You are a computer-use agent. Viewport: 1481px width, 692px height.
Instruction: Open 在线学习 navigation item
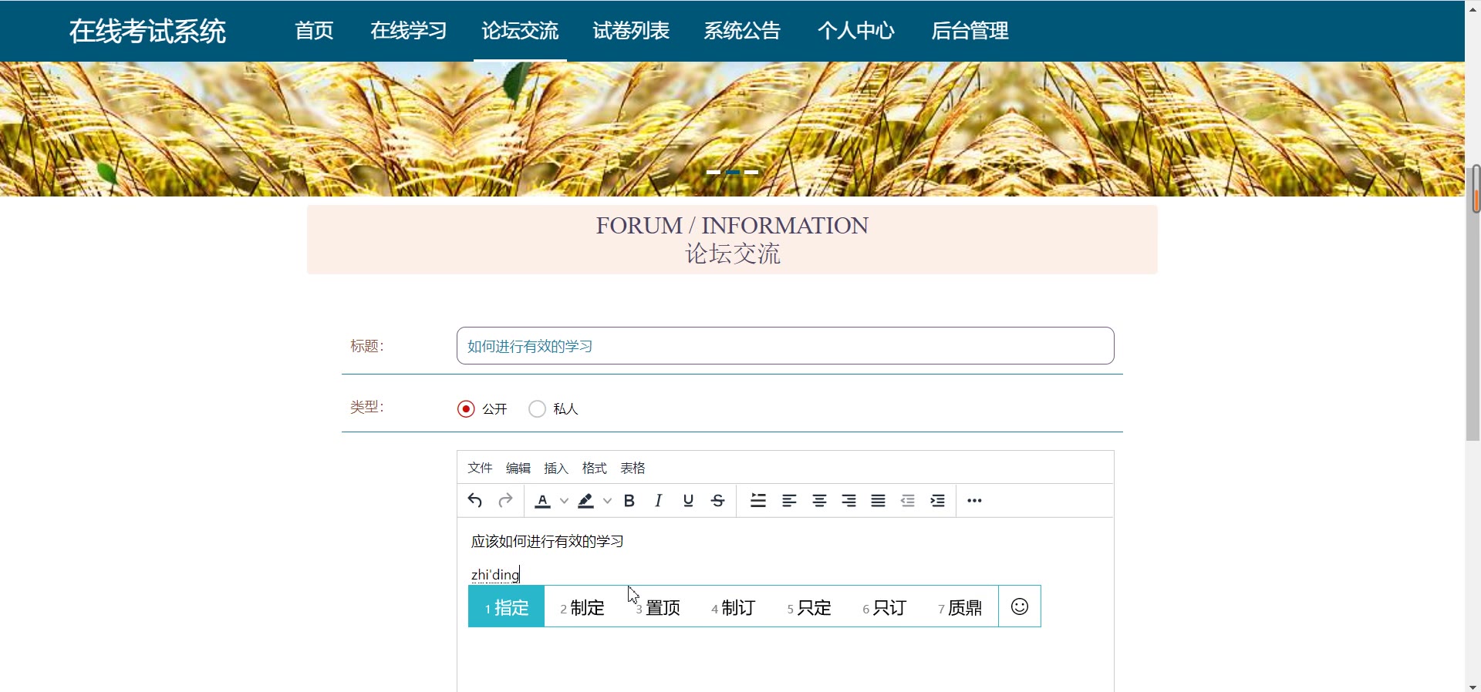[409, 31]
